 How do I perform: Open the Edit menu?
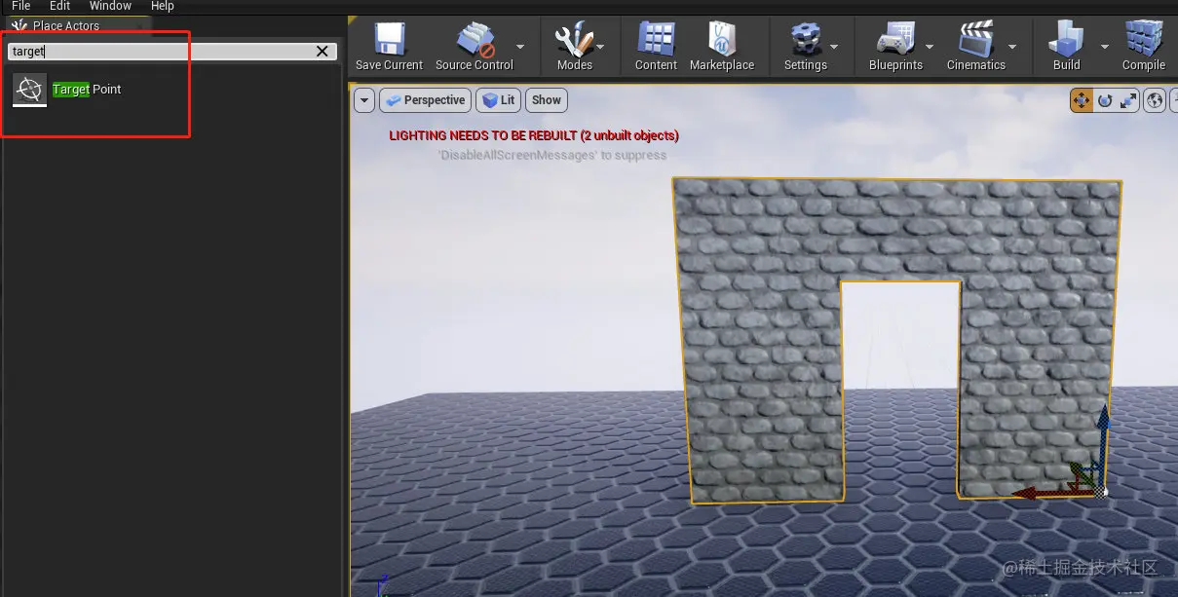60,6
